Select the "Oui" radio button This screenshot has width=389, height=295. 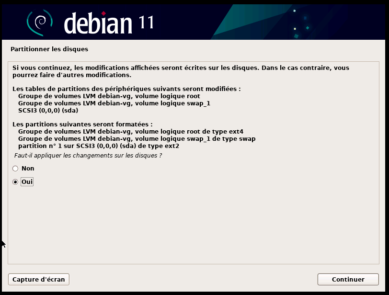tap(15, 182)
